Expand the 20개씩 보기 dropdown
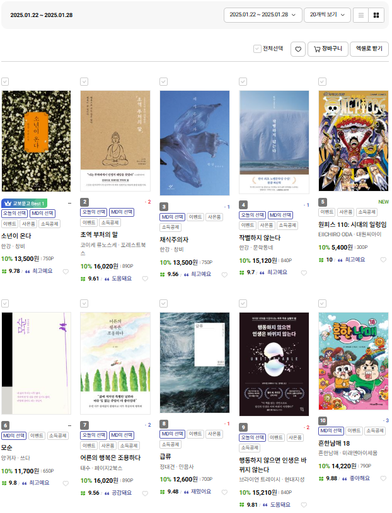Screen dimensions: 392x513 tap(327, 15)
